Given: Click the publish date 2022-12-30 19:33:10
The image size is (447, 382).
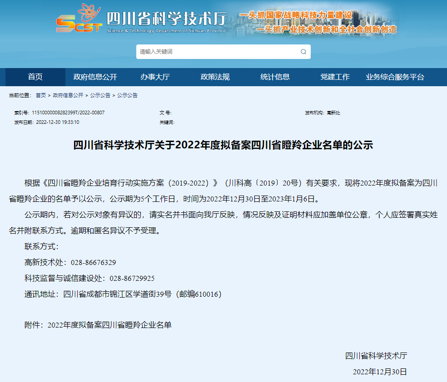Looking at the screenshot, I should (57, 122).
